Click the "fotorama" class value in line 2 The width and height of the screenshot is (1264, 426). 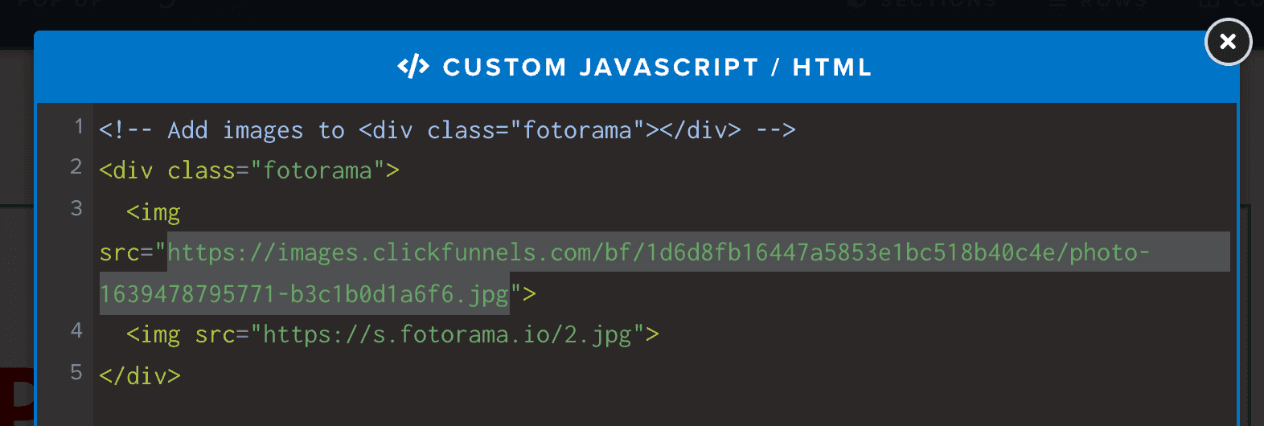(318, 170)
